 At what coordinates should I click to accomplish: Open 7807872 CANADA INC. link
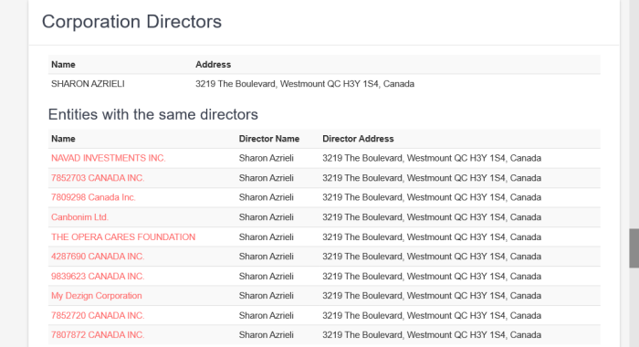click(x=98, y=335)
